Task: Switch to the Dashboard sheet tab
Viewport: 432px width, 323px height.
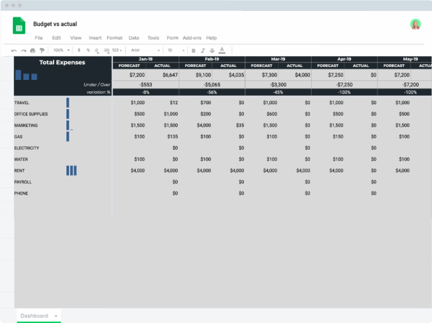Action: coord(35,316)
